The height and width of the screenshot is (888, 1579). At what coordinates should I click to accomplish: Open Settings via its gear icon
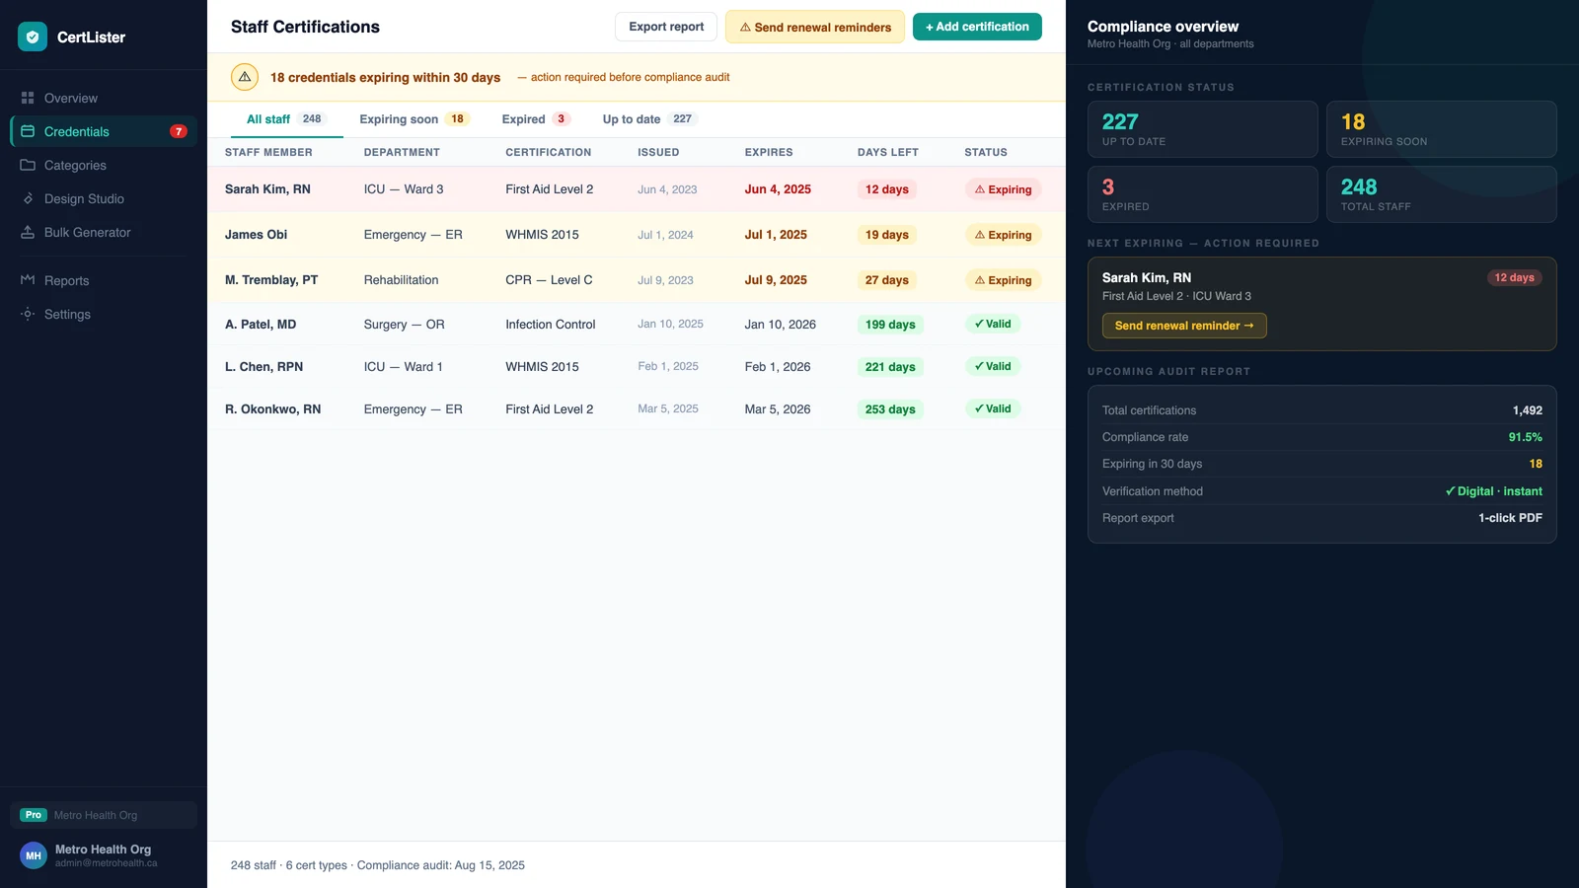[x=28, y=314]
